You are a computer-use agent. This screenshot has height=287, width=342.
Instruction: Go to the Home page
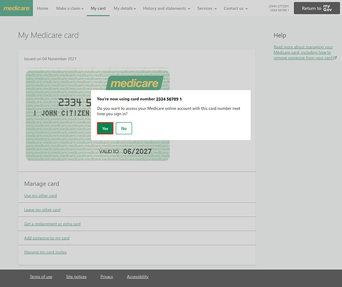tap(42, 8)
